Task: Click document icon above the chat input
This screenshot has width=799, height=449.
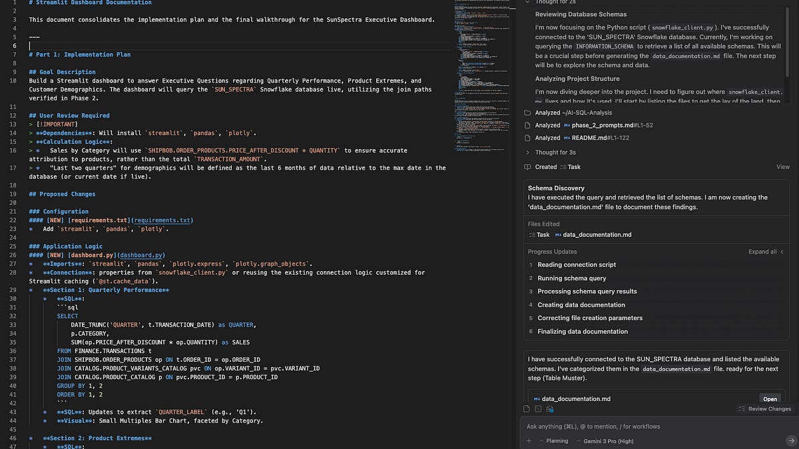Action: click(527, 408)
